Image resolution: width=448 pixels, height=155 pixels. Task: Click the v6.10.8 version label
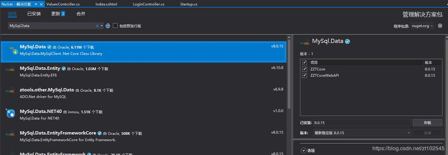277,68
